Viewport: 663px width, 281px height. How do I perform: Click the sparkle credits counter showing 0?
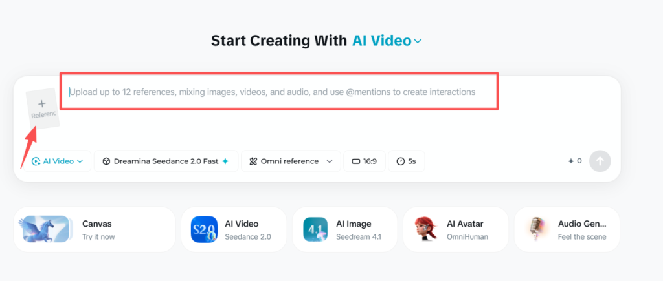pyautogui.click(x=574, y=161)
